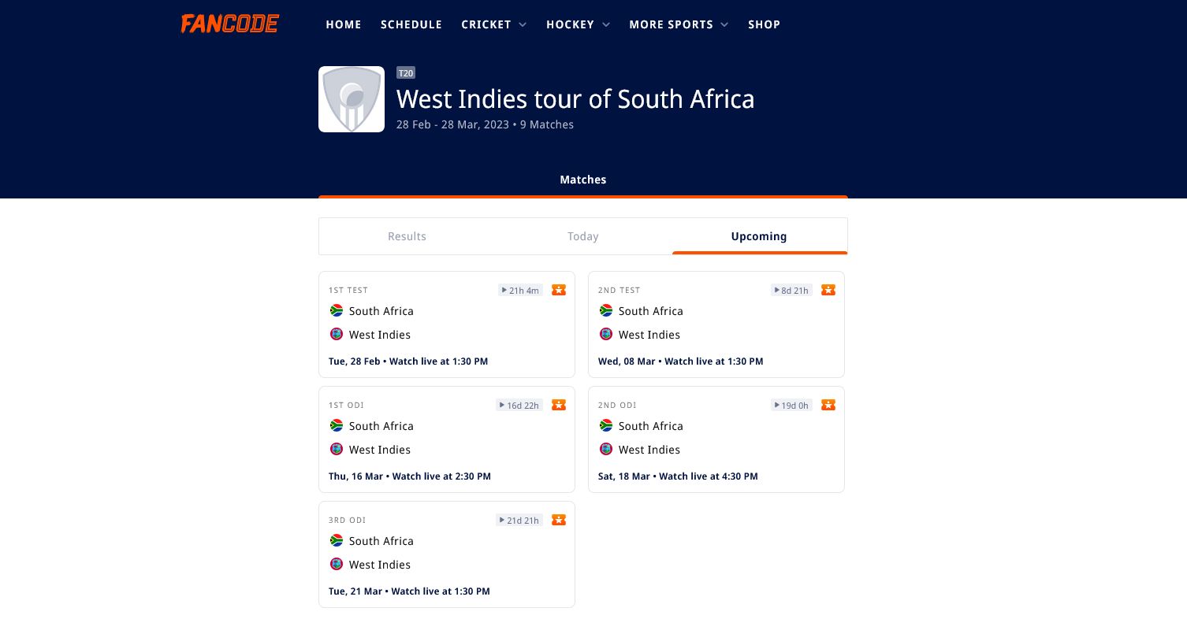The image size is (1187, 619).
Task: Click the orange ticket icon on 1st Test card
Action: click(x=559, y=290)
